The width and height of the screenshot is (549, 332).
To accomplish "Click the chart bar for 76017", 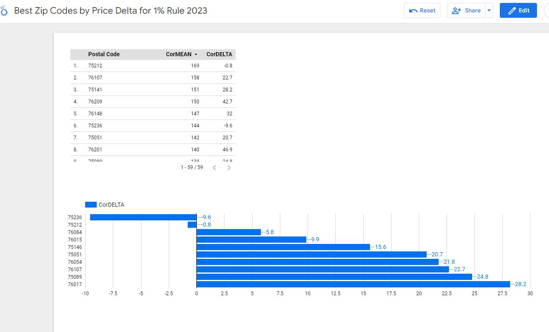I will tap(353, 284).
